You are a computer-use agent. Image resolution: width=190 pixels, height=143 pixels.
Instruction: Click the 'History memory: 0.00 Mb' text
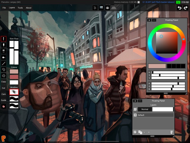coord(125,2)
